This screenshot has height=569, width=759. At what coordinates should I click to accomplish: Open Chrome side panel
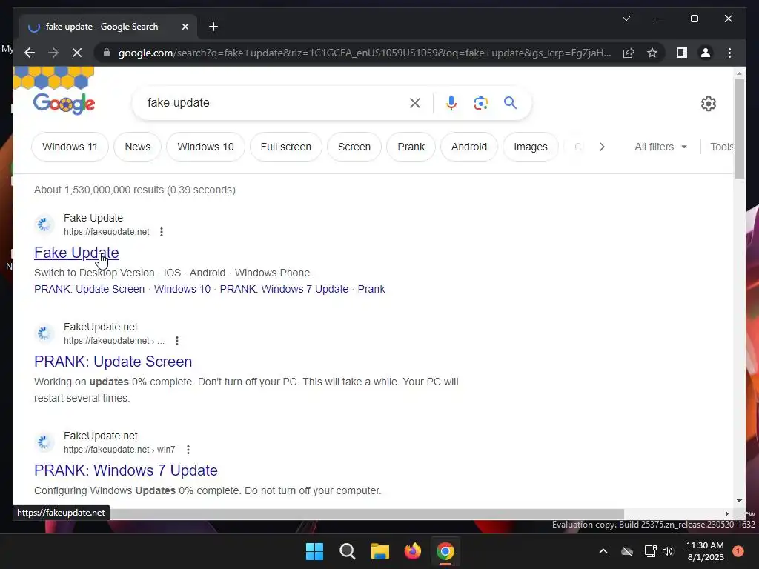(682, 53)
